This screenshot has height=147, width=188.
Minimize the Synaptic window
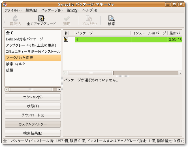point(168,5)
